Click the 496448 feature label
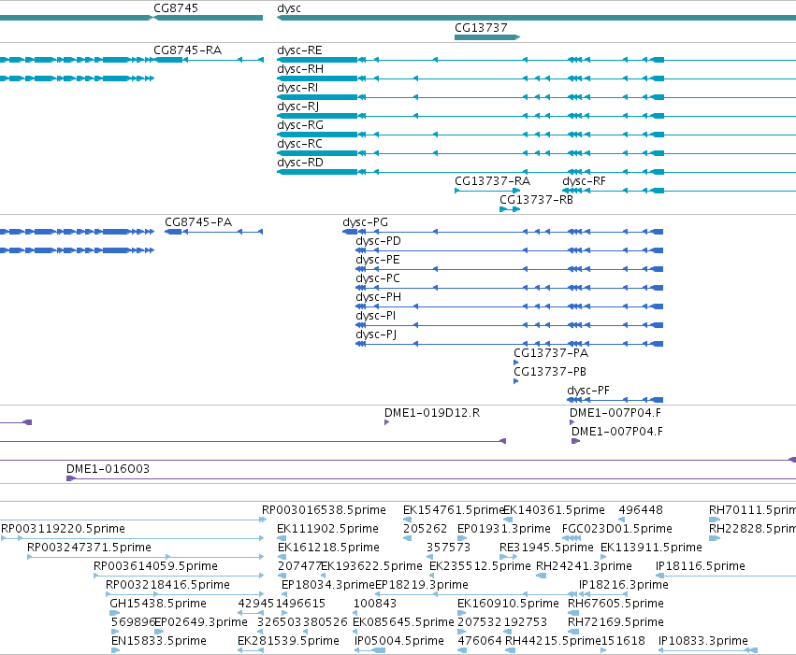 pyautogui.click(x=641, y=510)
